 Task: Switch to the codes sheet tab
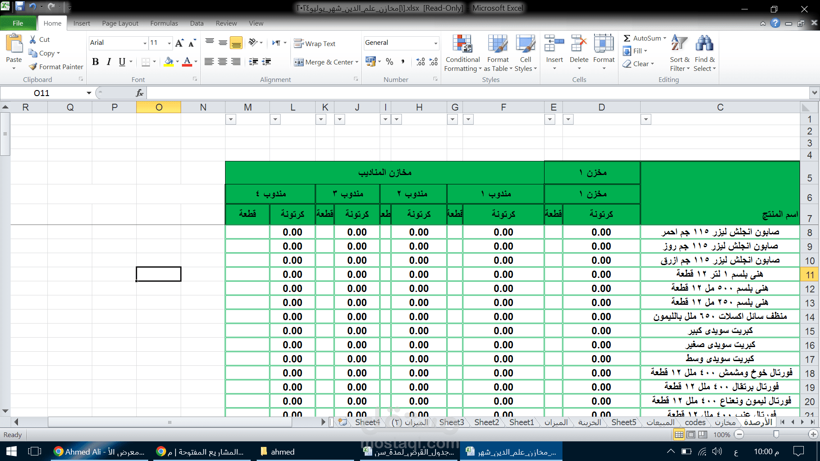coord(695,422)
